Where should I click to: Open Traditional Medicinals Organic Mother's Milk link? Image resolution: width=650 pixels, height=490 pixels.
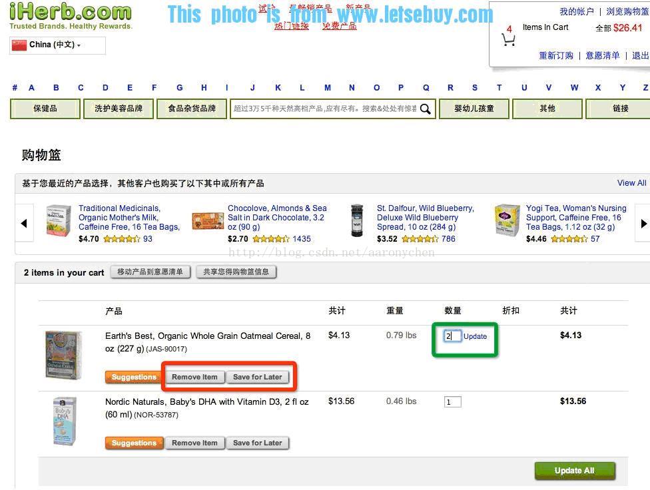(x=129, y=218)
